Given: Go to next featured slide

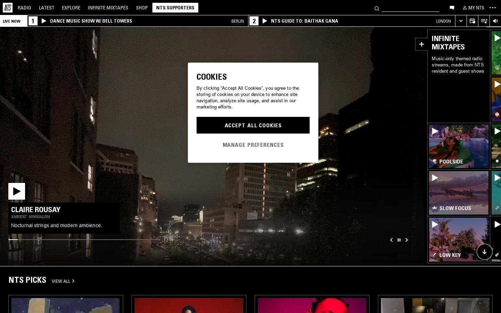Looking at the screenshot, I should (x=406, y=240).
